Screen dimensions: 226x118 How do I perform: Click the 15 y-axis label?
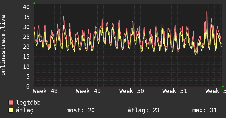pos(26,57)
